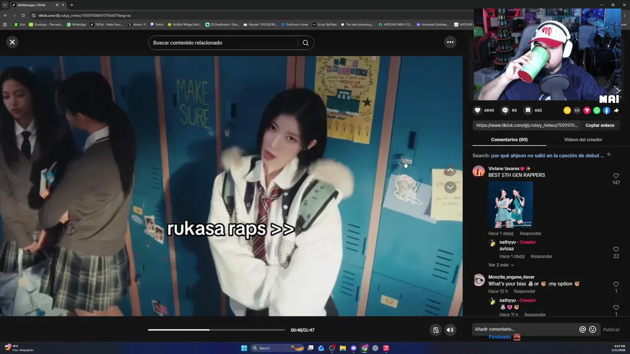The image size is (630, 354).
Task: Click Copiar enlace button
Action: (x=599, y=125)
